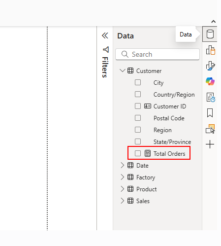Expand the Sales table chevron
The image size is (221, 246).
tap(123, 201)
